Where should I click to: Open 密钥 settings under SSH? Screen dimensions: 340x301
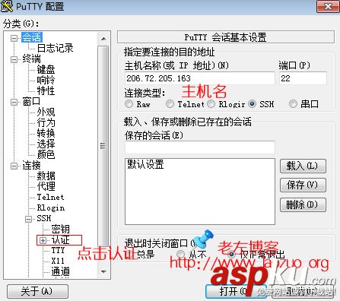click(60, 229)
